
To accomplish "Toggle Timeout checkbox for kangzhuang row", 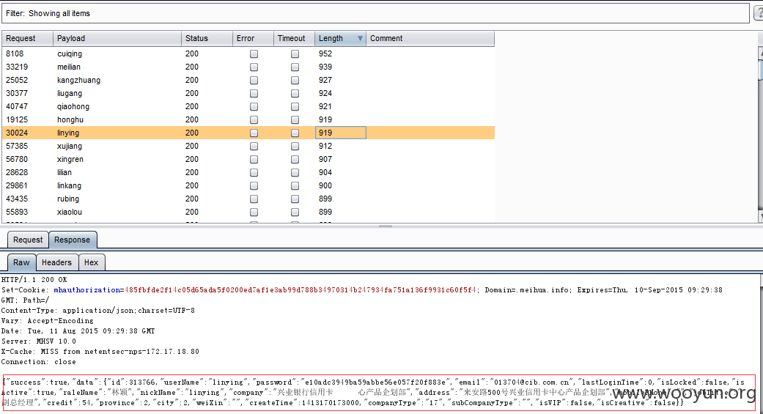I will [x=295, y=81].
